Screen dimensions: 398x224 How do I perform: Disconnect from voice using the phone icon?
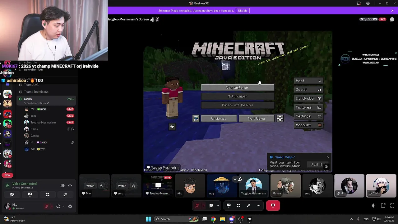pyautogui.click(x=70, y=186)
